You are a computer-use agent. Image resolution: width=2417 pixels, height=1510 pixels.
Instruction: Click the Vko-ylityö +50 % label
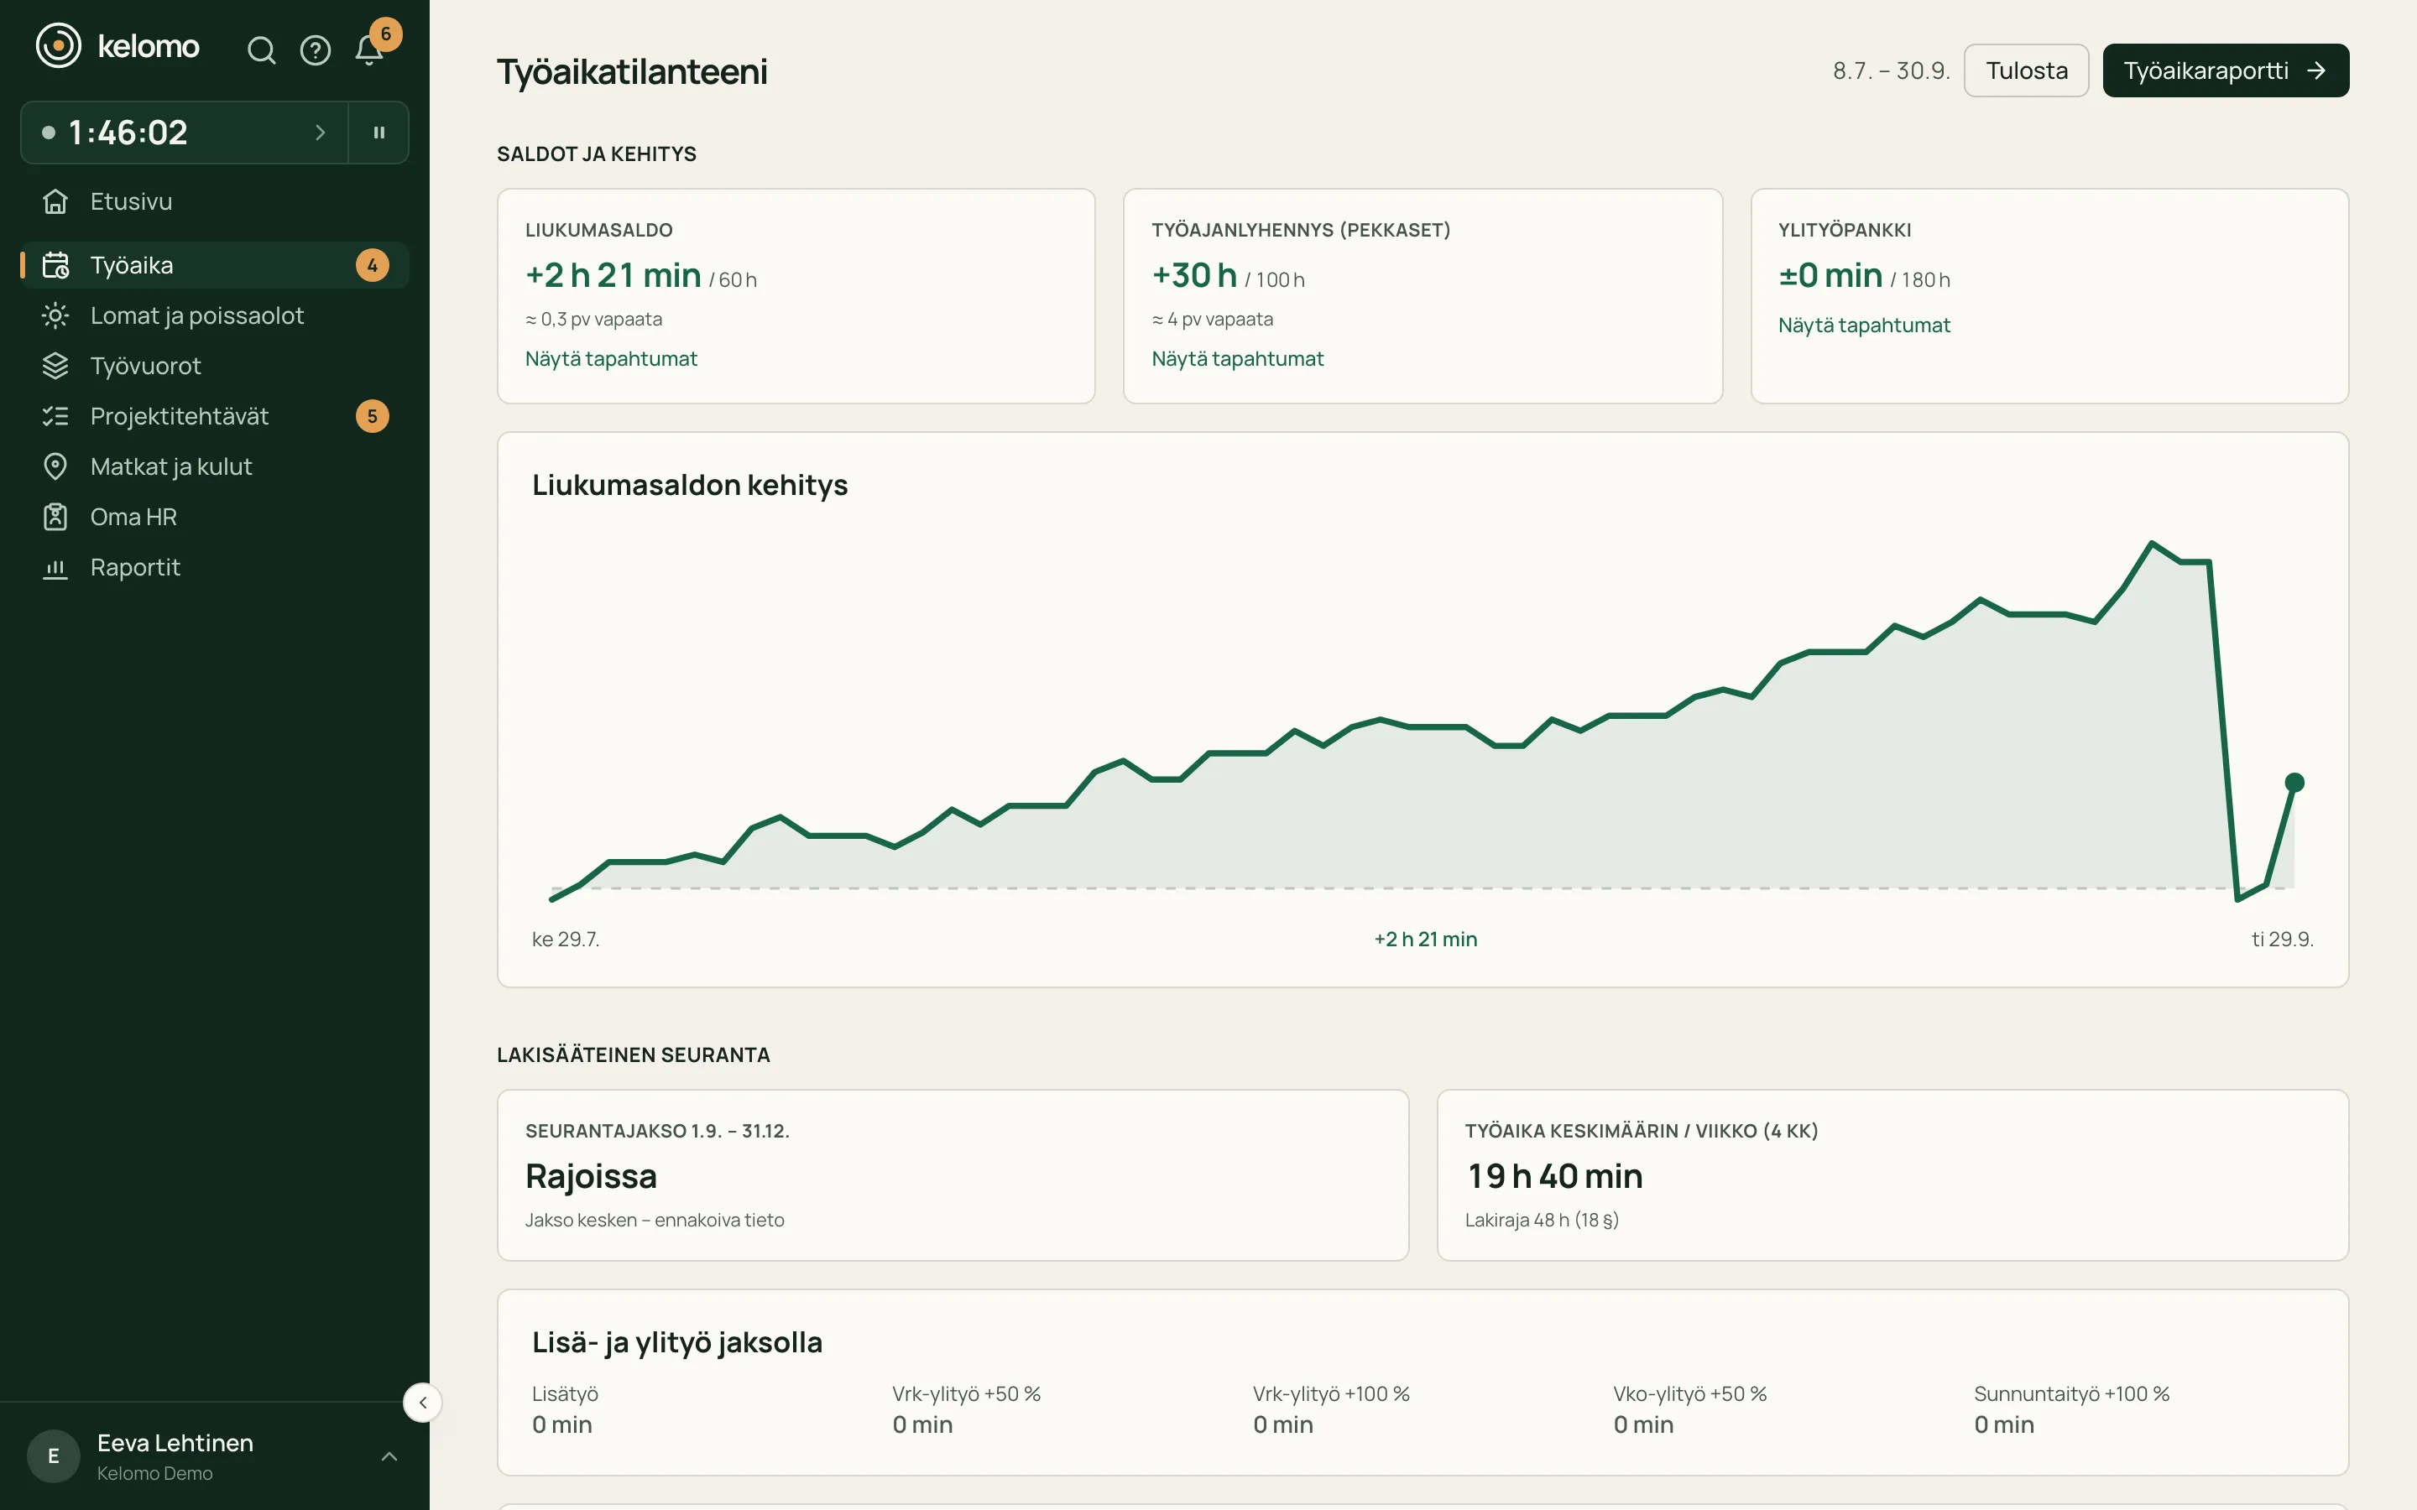pos(1690,1394)
